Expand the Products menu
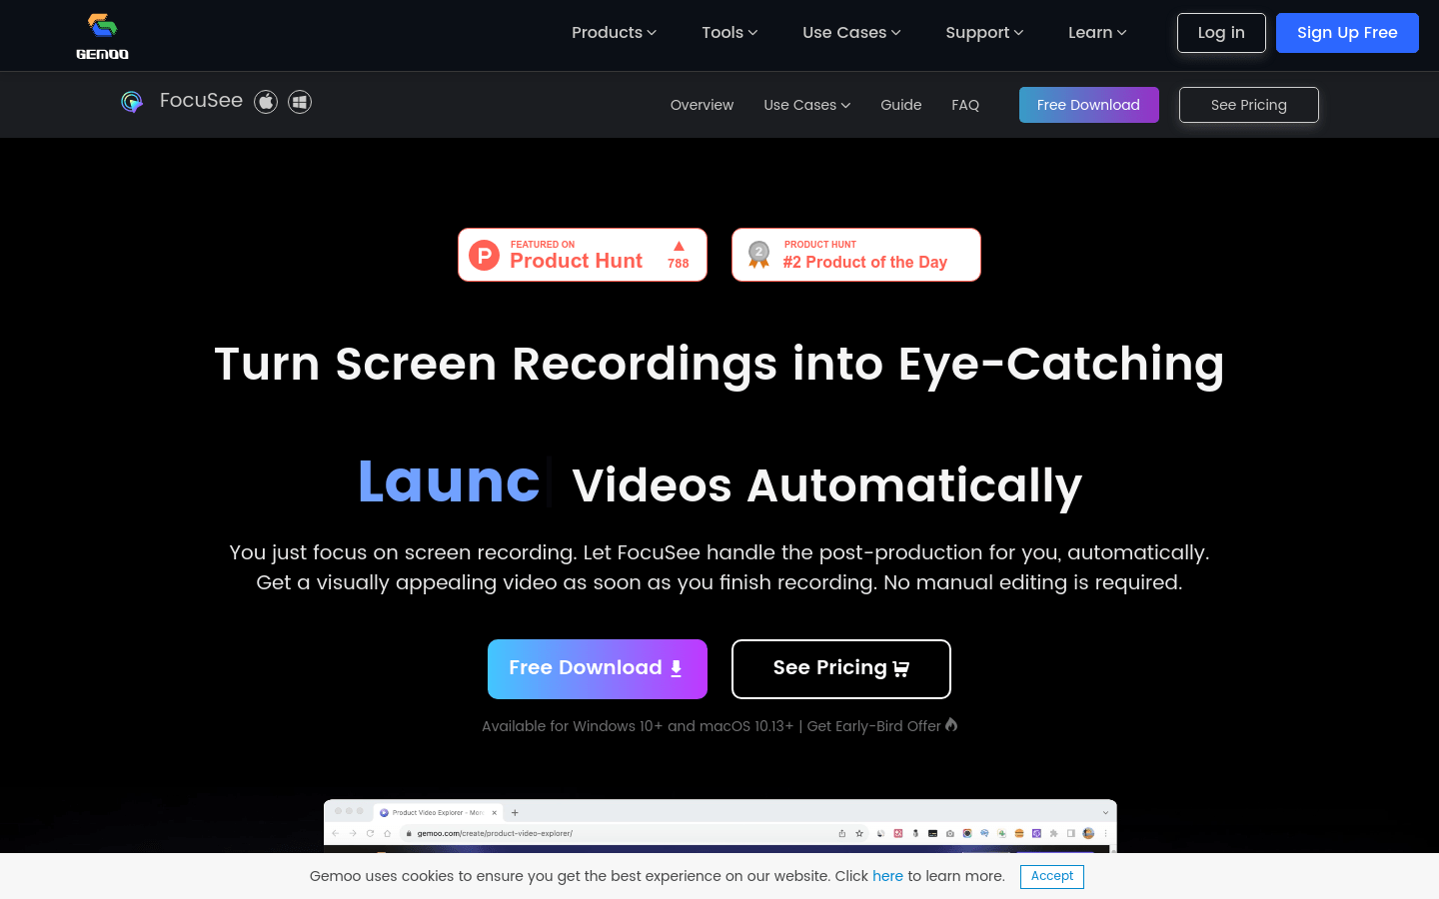Image resolution: width=1439 pixels, height=899 pixels. pos(614,33)
